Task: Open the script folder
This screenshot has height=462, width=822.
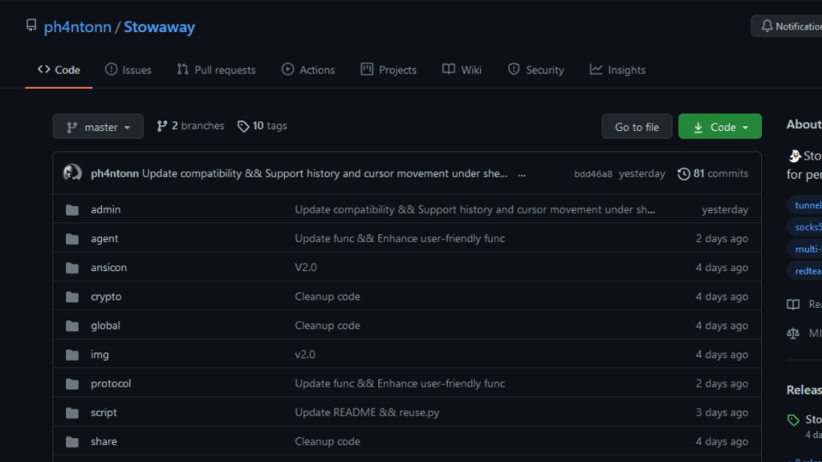Action: click(x=104, y=412)
